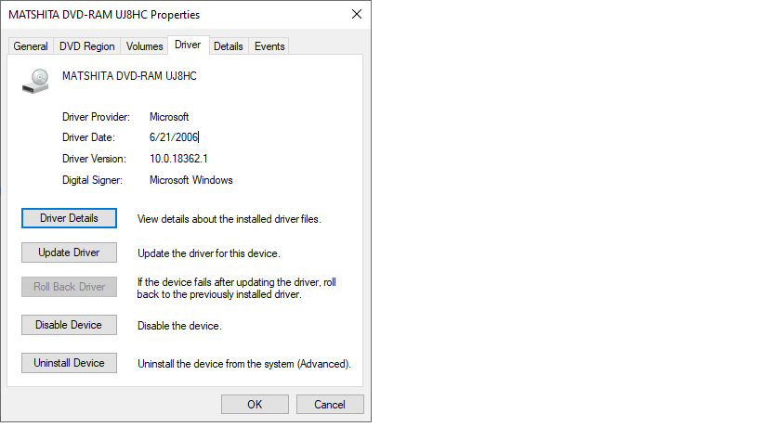
Task: Select the Driver tab
Action: click(x=189, y=45)
